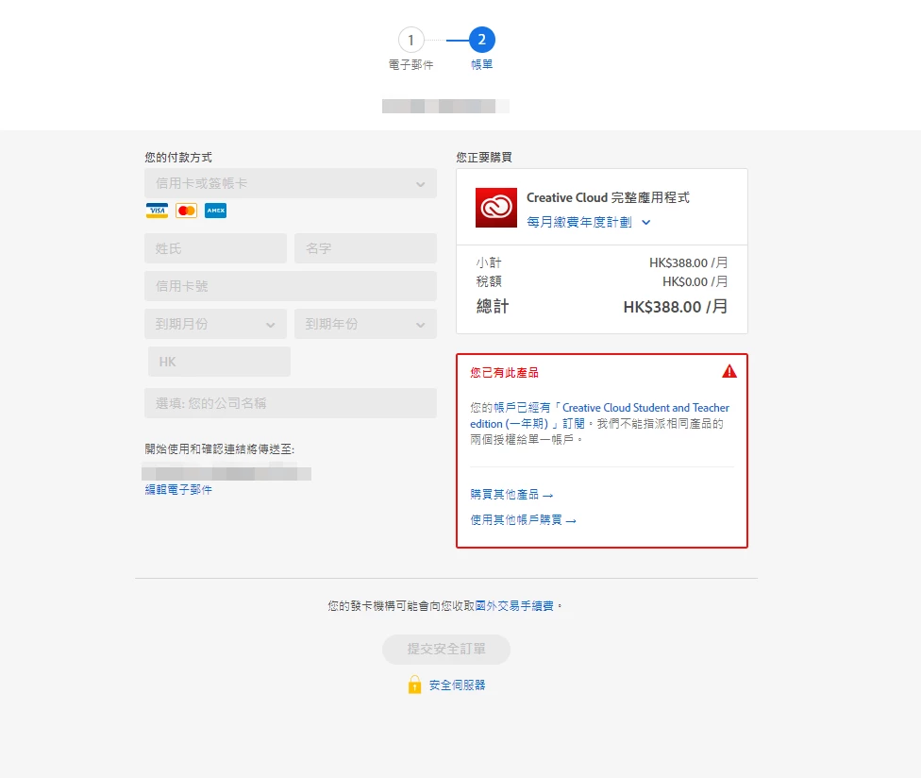Click the total HK$388.00 /月 amount
This screenshot has height=778, width=921.
pyautogui.click(x=675, y=307)
